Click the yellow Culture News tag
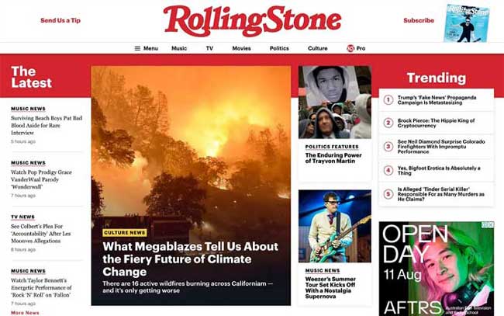Viewport: 504px width, 316px height. pyautogui.click(x=125, y=233)
